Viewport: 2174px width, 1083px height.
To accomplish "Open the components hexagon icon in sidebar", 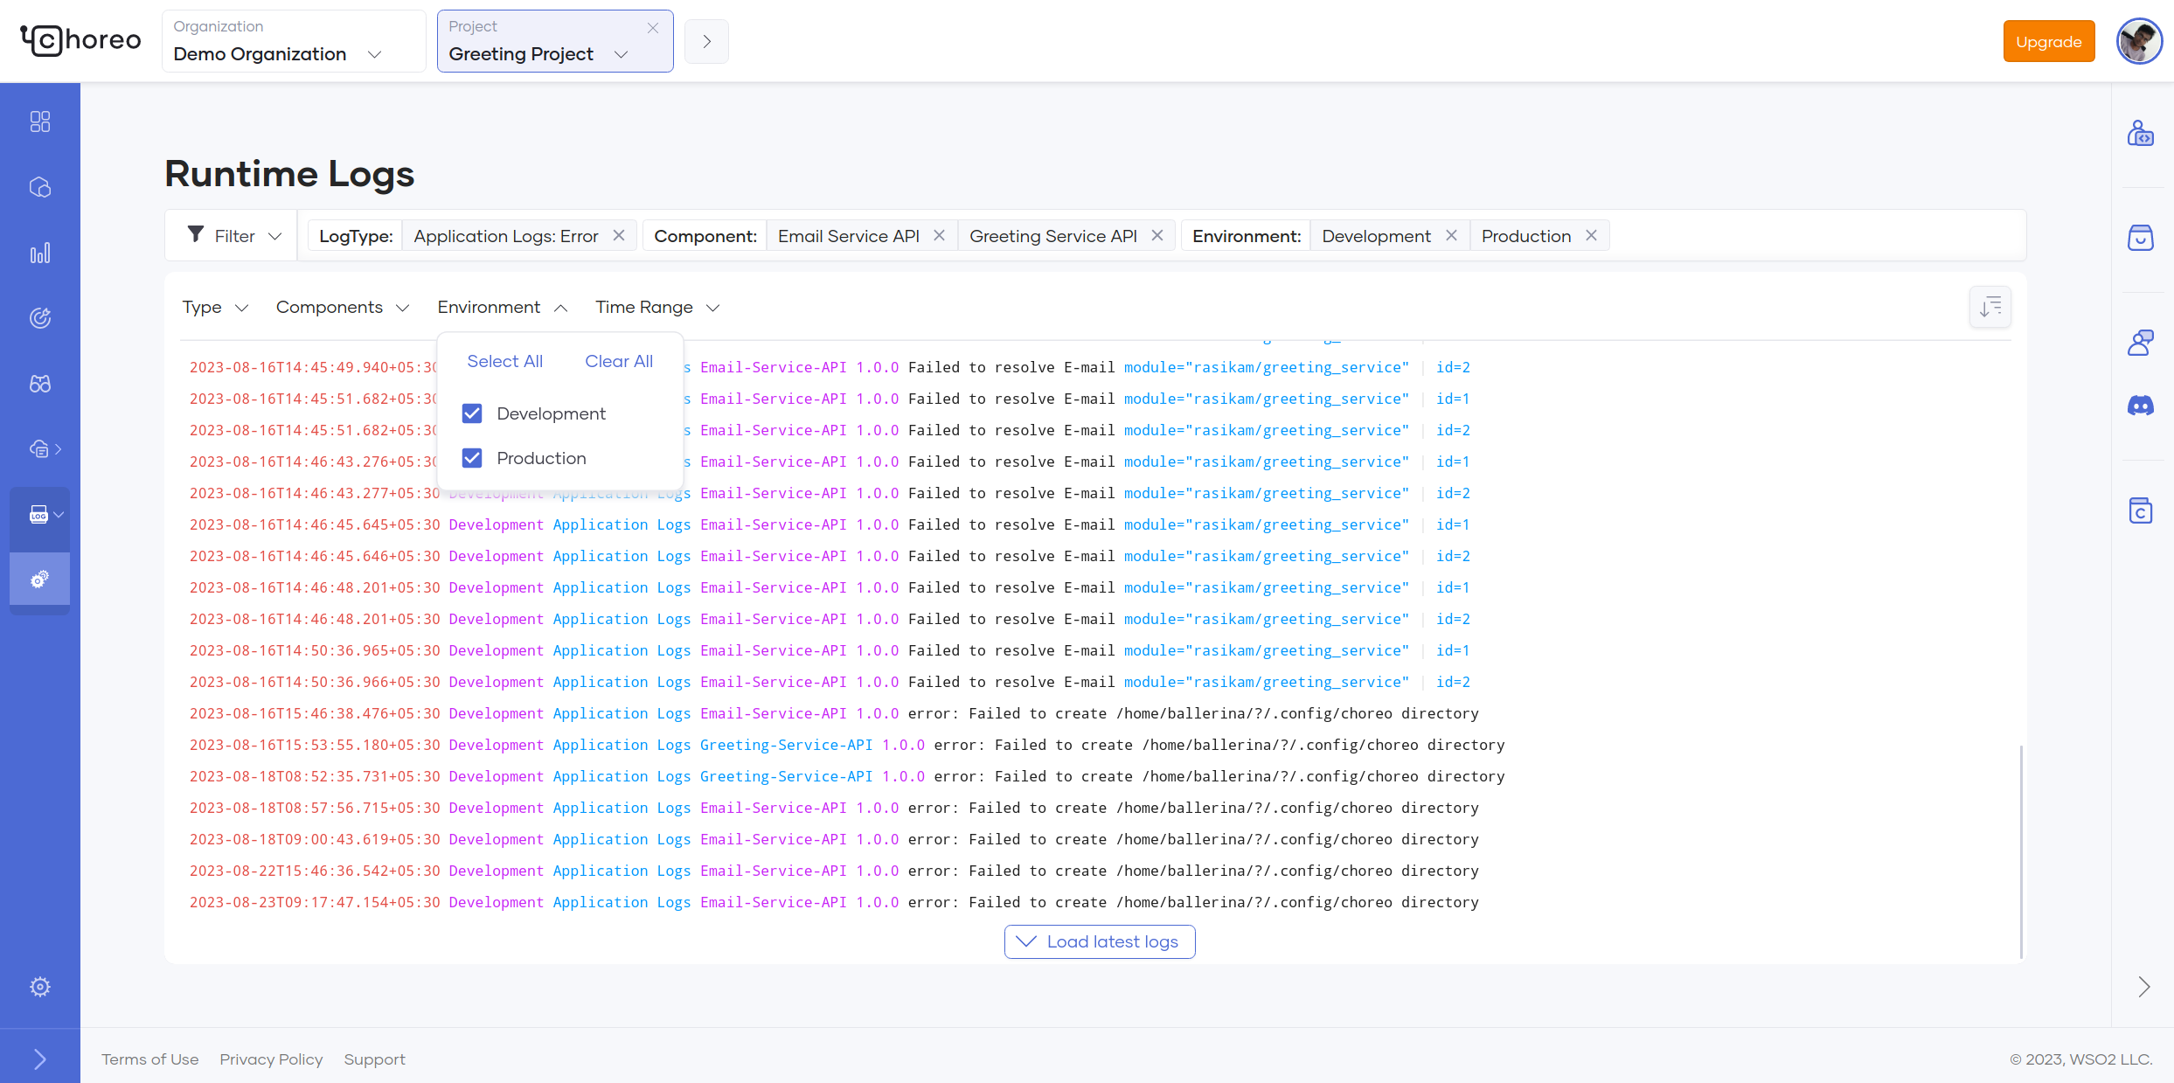I will (40, 187).
